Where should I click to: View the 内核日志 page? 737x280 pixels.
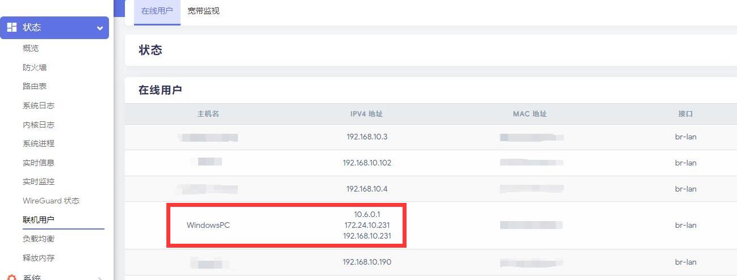click(x=39, y=125)
